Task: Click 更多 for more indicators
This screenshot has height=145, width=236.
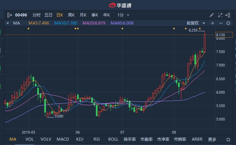Action: (x=212, y=139)
